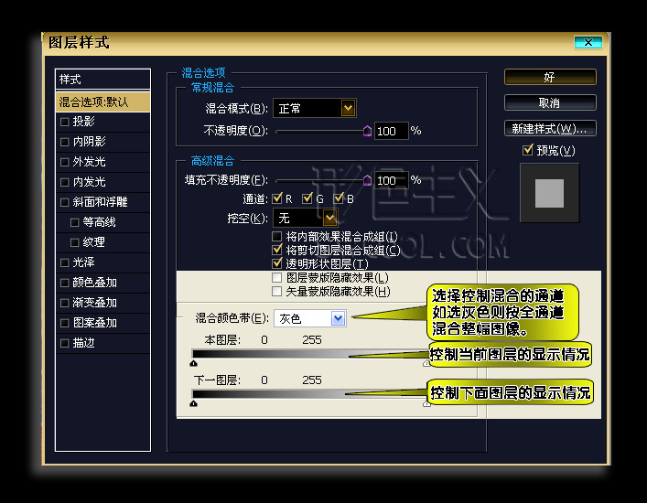Click the 灰色 blend band value

(290, 318)
